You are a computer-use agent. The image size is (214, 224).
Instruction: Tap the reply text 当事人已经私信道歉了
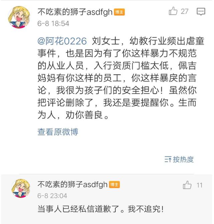pyautogui.click(x=100, y=210)
